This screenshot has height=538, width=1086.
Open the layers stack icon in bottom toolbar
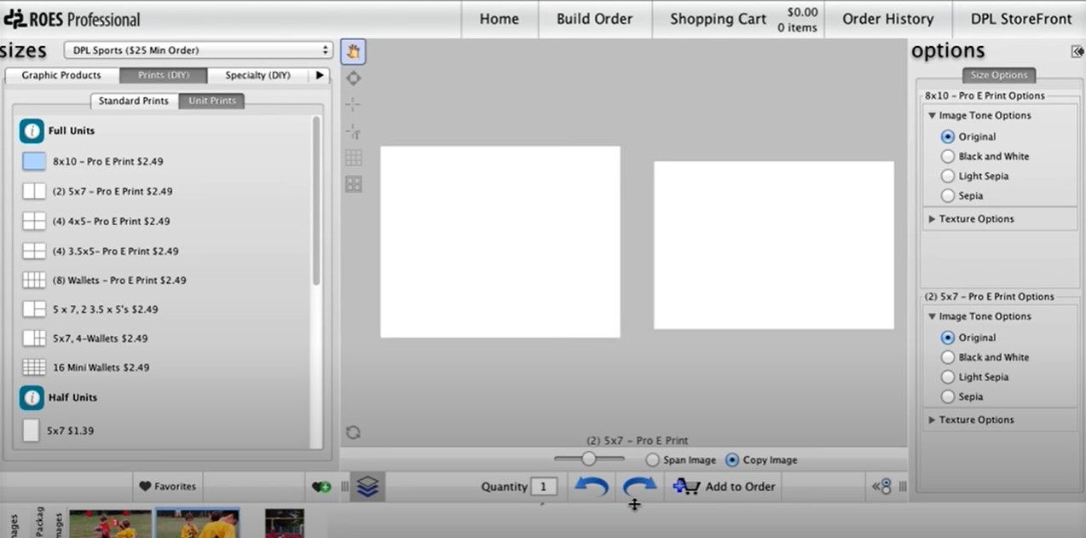(367, 486)
